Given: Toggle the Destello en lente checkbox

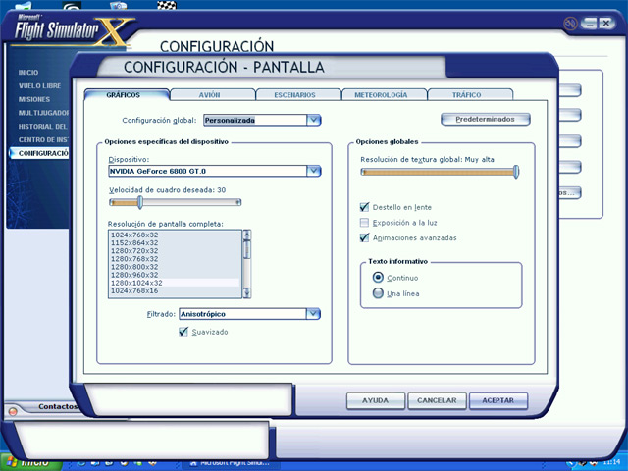Looking at the screenshot, I should (x=365, y=207).
